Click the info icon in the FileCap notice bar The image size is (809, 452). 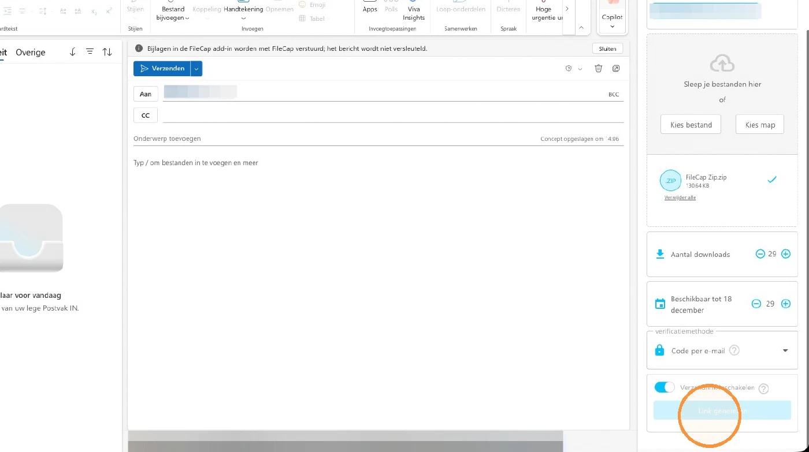pos(139,48)
